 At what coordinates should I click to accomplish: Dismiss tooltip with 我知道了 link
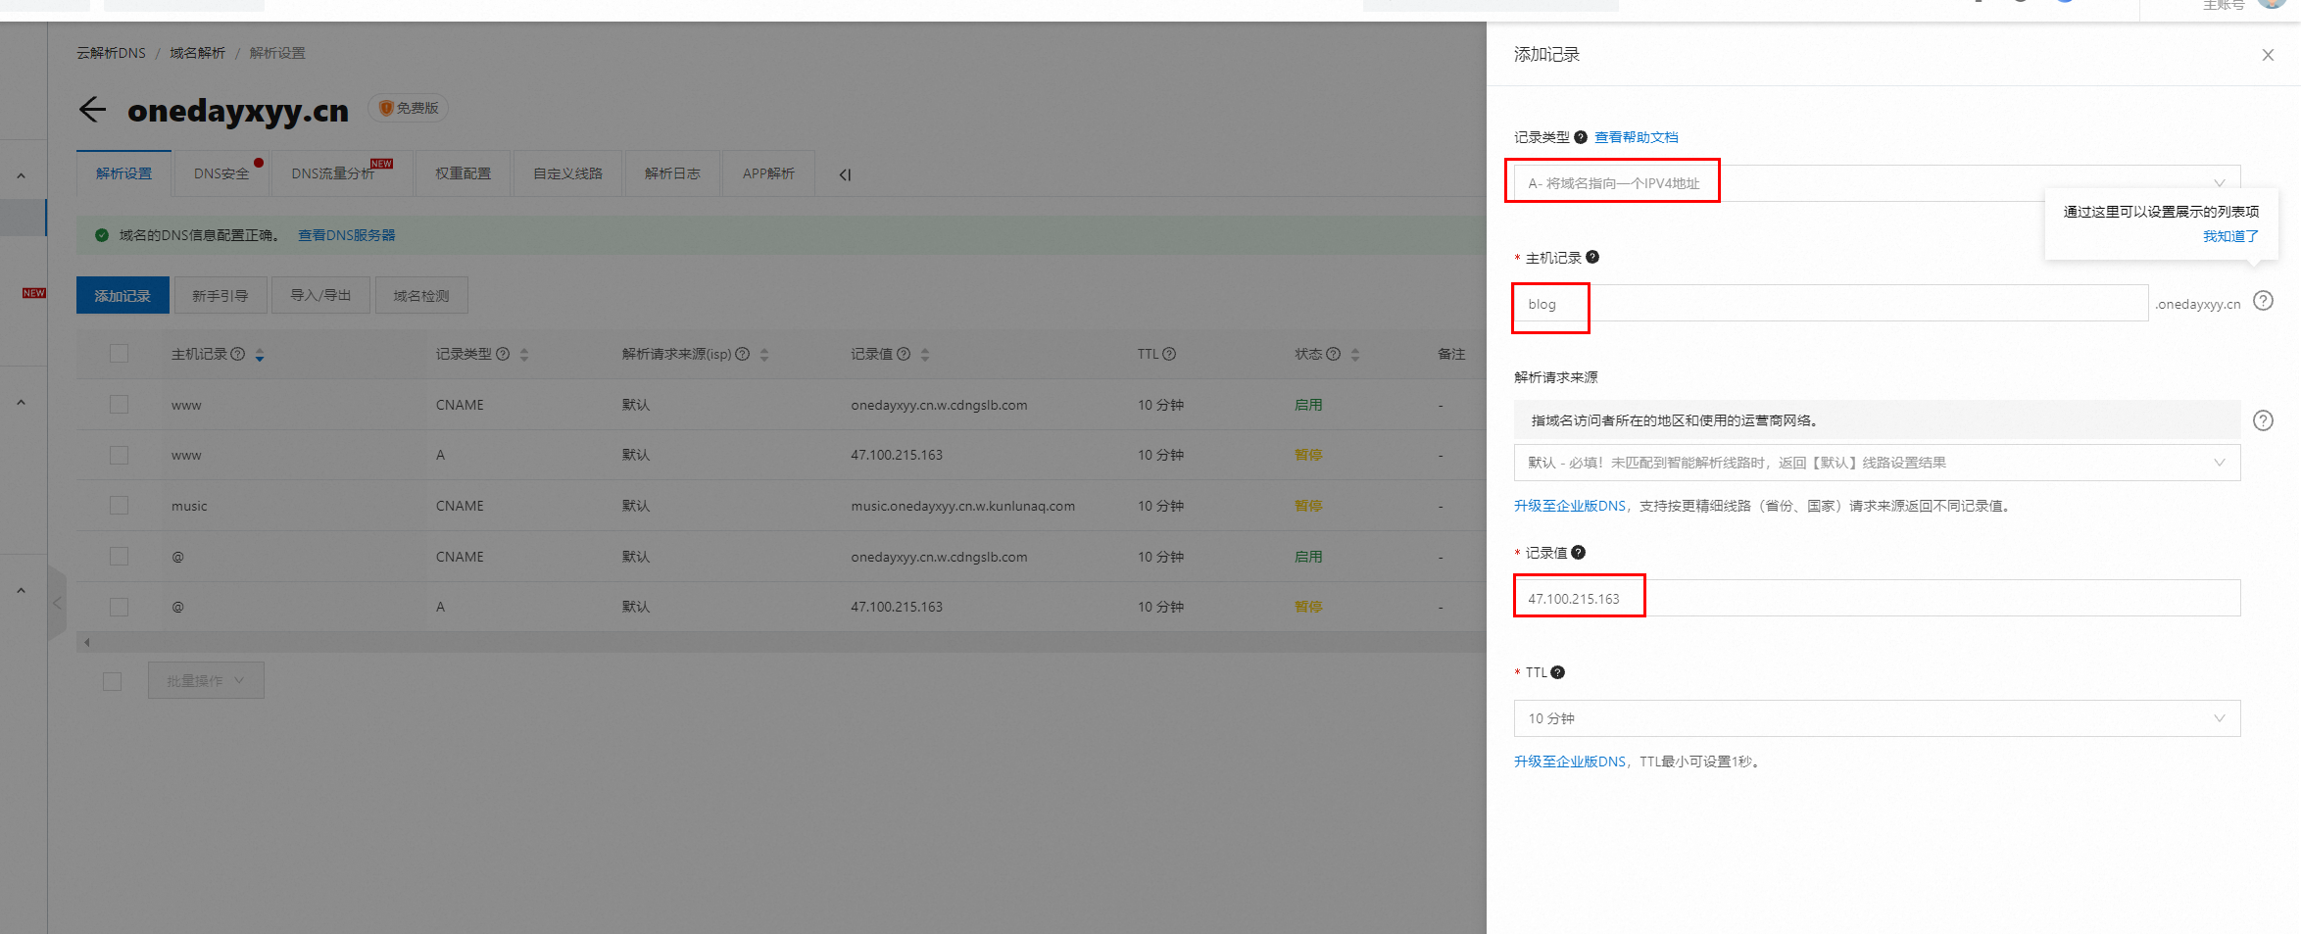coord(2230,236)
